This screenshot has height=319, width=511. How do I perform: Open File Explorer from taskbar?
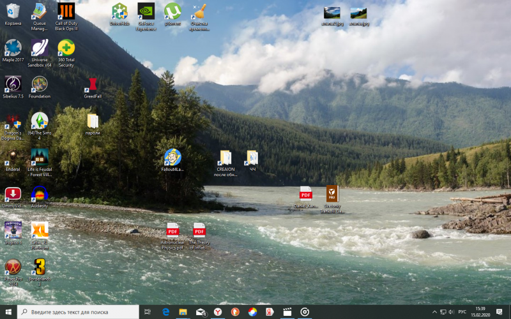click(183, 312)
